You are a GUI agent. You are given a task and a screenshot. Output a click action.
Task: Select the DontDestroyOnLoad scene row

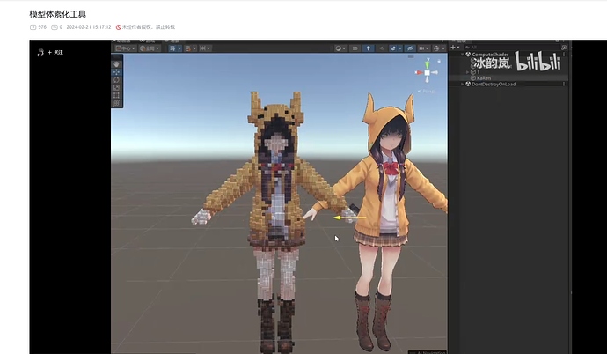coord(508,84)
